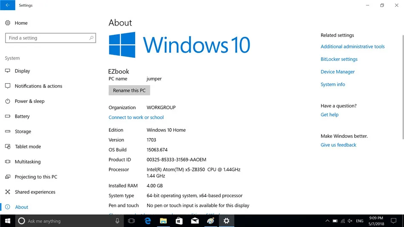Click the muted volume tray icon
Screen dimensions: 404x227
350,221
